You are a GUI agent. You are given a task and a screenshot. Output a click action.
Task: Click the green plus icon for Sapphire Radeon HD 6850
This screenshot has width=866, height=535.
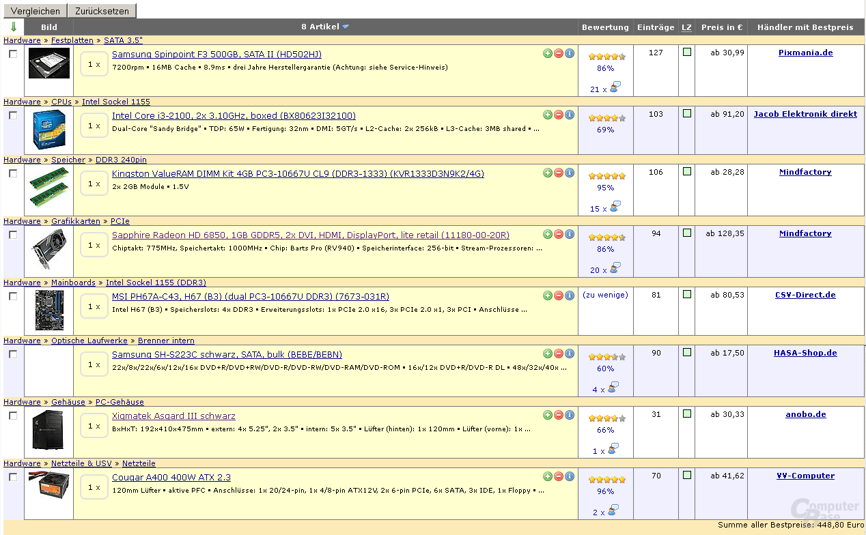click(548, 234)
